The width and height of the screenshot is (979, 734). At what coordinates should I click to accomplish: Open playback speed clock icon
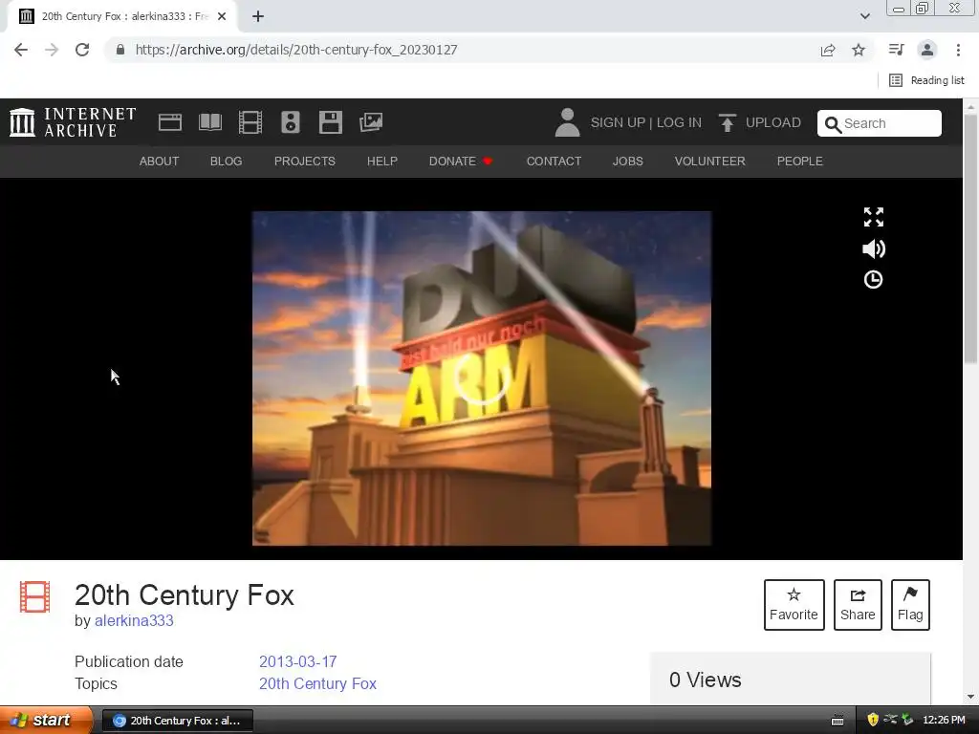click(x=874, y=280)
